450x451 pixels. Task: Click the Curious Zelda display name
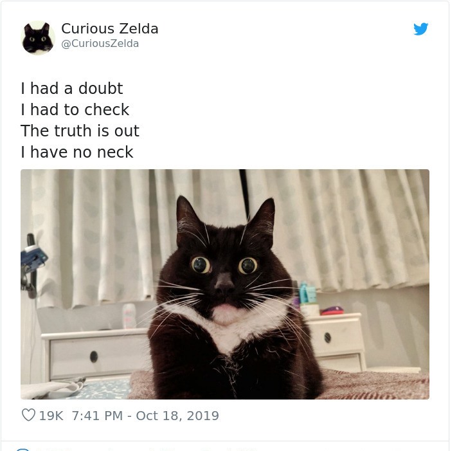[109, 28]
